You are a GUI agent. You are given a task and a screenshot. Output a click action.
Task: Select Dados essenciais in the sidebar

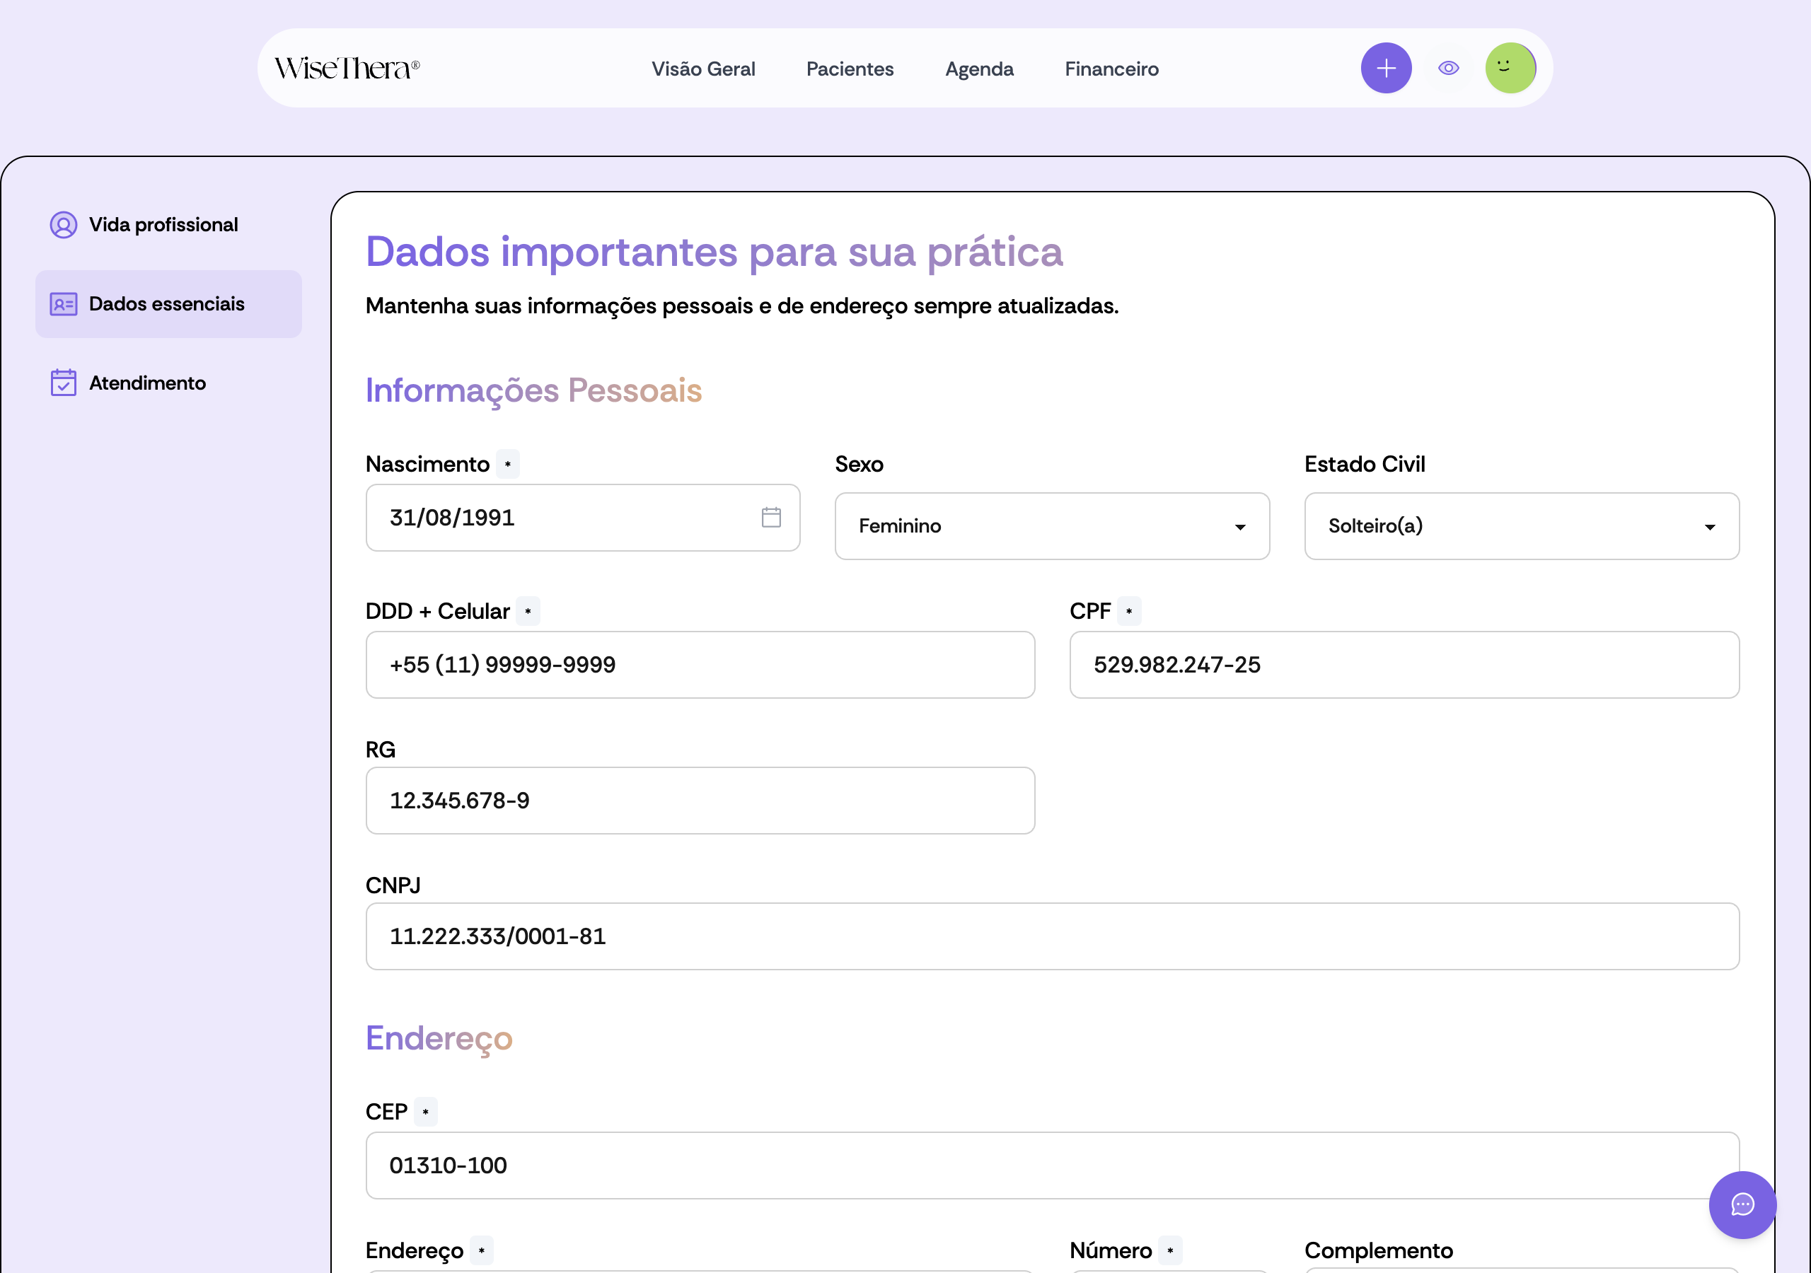point(168,304)
